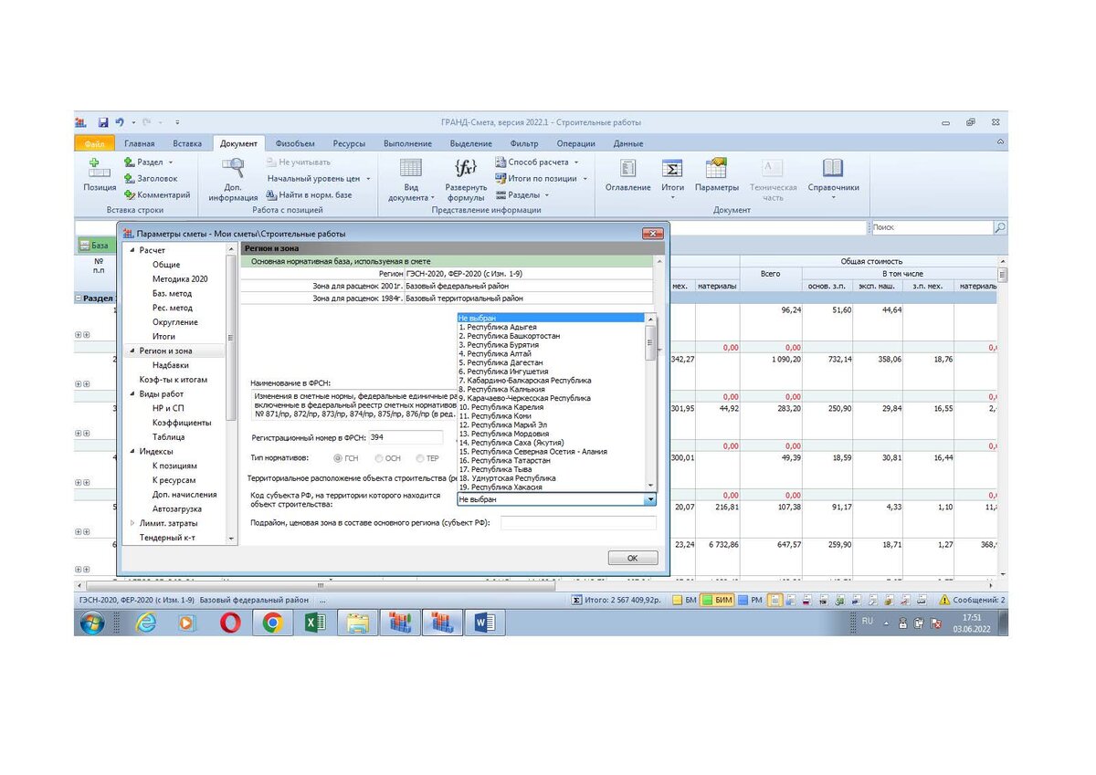The image size is (1096, 775).
Task: Select Надбавки in settings tree
Action: coord(171,365)
